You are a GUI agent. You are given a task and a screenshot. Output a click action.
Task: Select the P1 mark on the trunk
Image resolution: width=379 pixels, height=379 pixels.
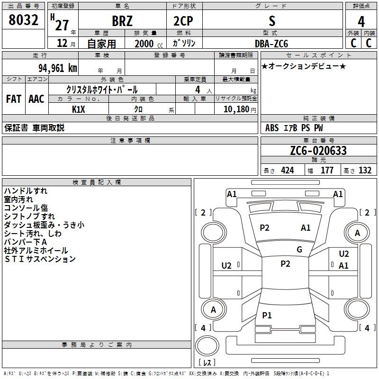pyautogui.click(x=267, y=316)
